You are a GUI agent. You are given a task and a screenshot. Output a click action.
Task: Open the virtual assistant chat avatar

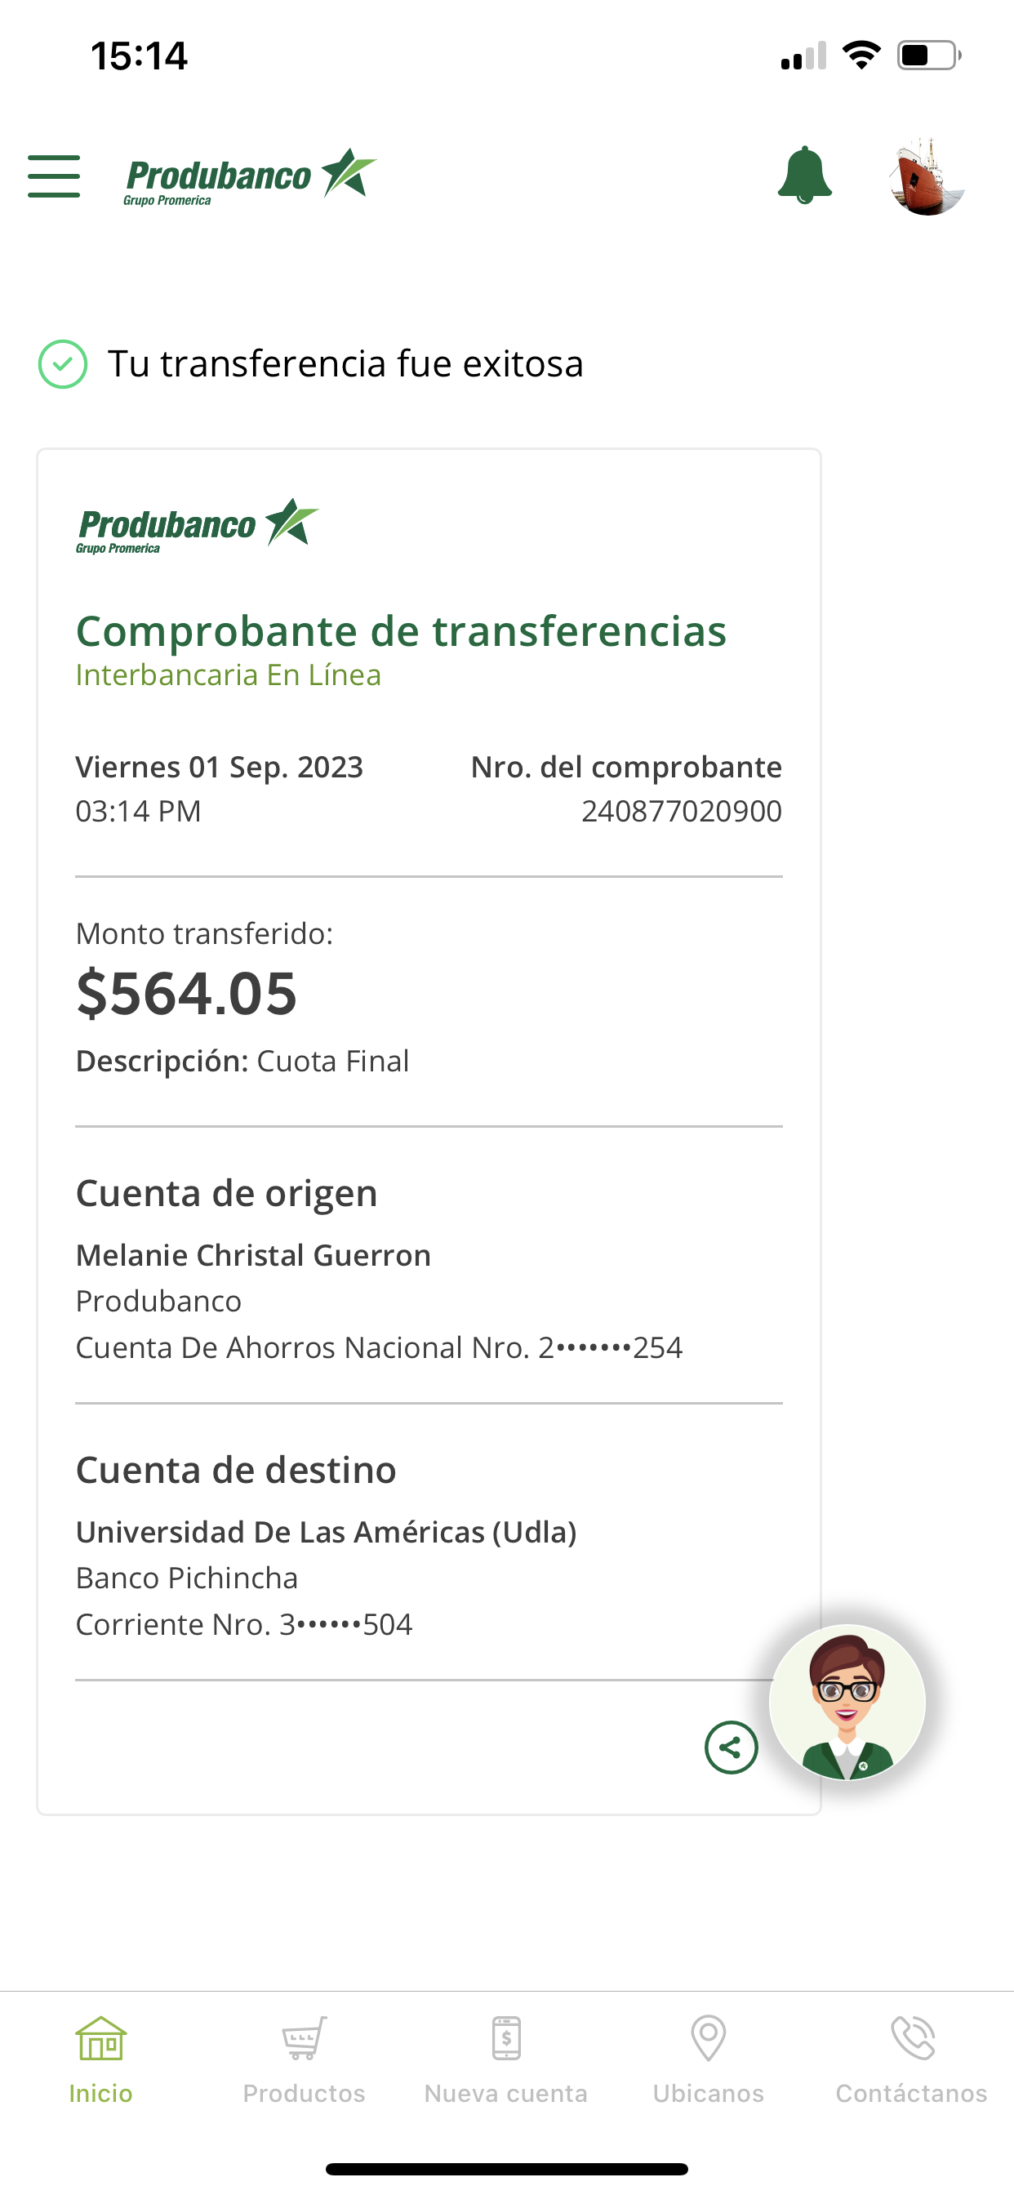coord(847,1702)
